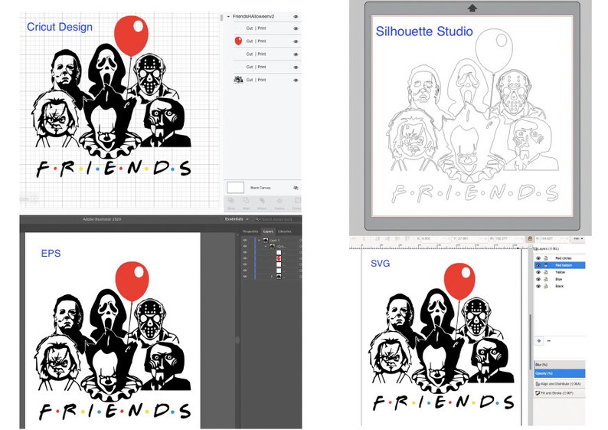Click the Blank Canvas label

point(260,188)
